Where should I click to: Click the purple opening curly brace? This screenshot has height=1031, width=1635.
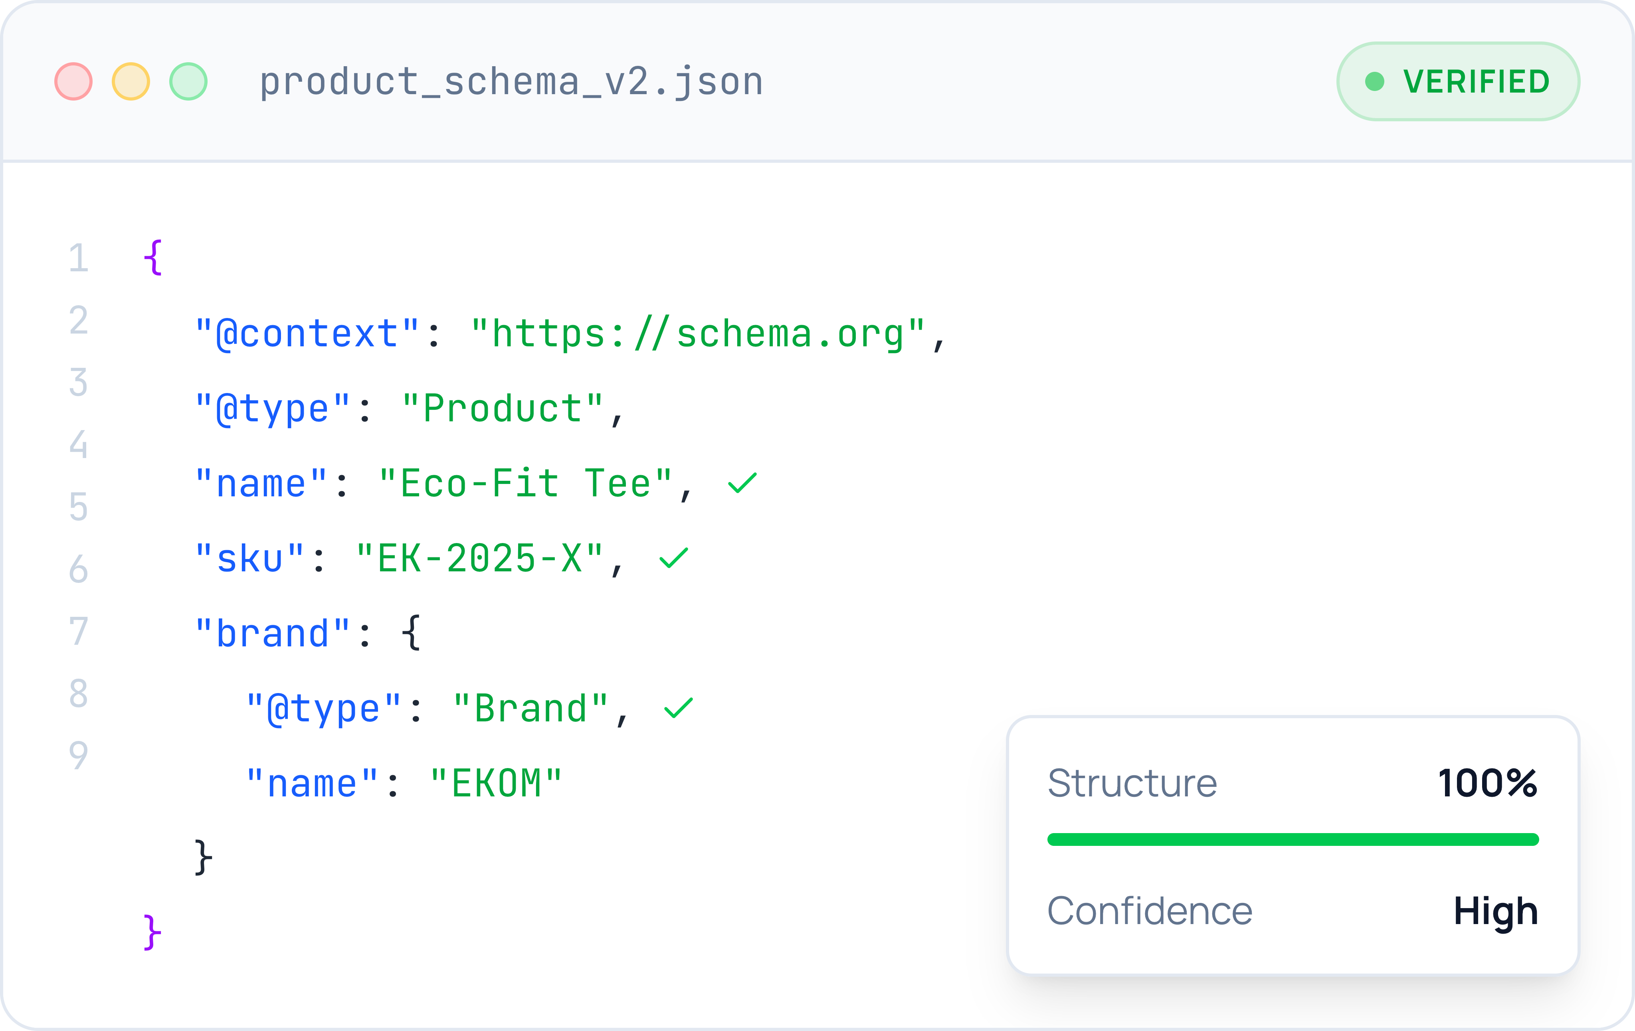coord(153,257)
